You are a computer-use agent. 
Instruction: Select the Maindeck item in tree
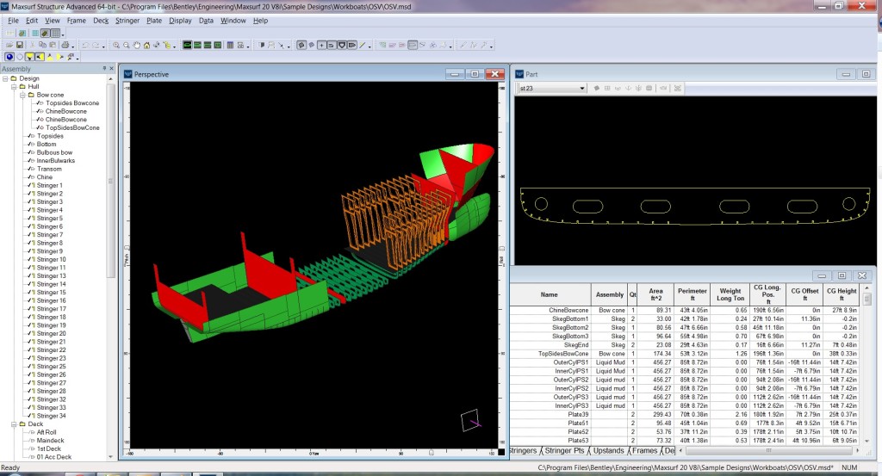(51, 441)
